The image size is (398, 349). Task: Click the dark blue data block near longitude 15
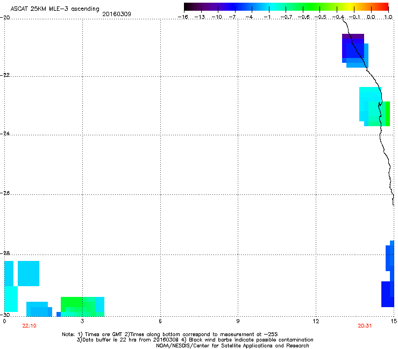(388, 294)
